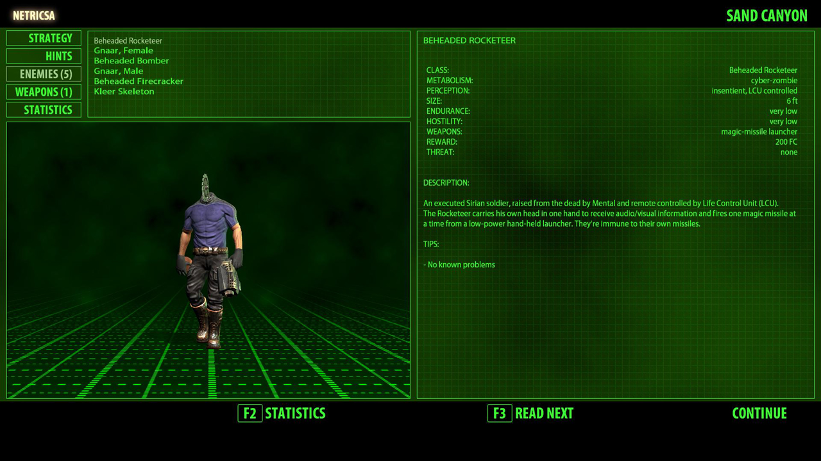
Task: Click the NETRICSA title label
Action: (34, 15)
